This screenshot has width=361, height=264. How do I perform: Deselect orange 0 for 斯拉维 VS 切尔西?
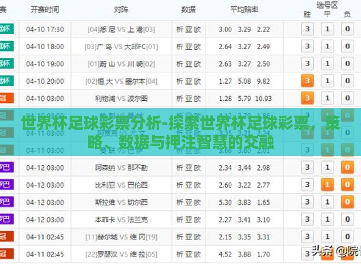pos(347,202)
